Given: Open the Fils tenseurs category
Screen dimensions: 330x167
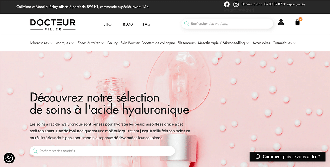Looking at the screenshot, I should click(x=186, y=43).
